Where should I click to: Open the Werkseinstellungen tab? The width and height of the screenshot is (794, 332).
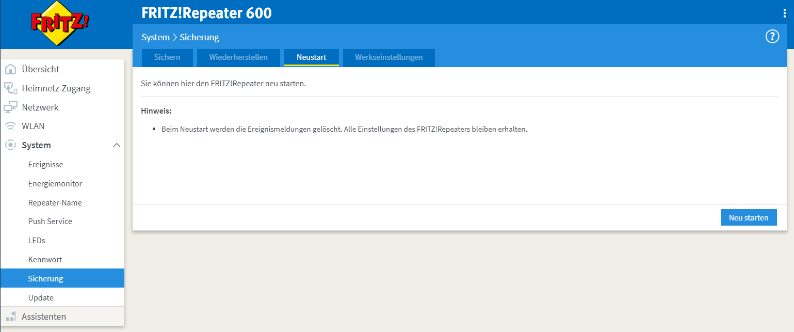tap(388, 57)
